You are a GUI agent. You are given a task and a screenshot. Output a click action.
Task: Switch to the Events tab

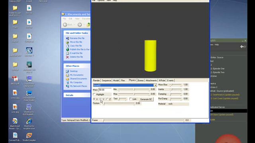[x=170, y=81]
